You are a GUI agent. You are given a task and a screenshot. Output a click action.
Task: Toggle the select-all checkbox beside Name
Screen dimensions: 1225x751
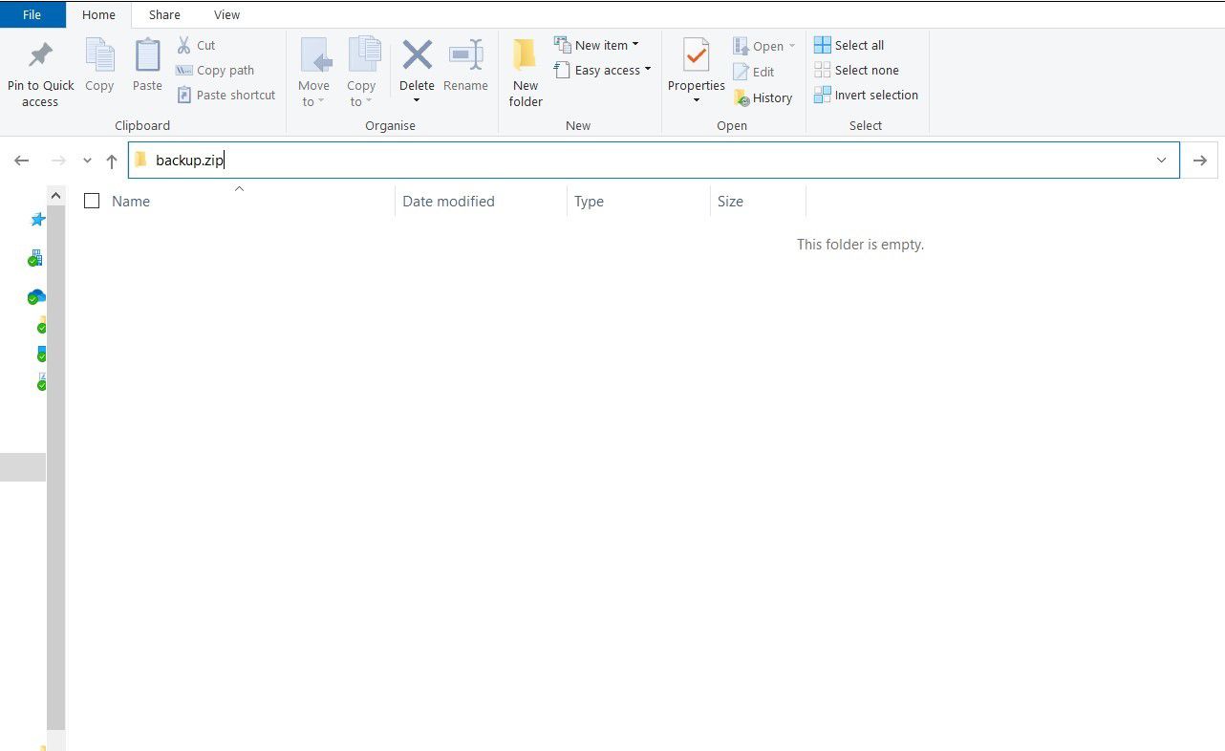(92, 201)
